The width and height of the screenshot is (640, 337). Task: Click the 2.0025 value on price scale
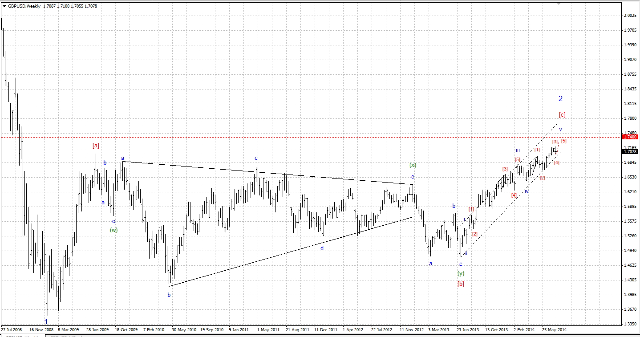[630, 16]
